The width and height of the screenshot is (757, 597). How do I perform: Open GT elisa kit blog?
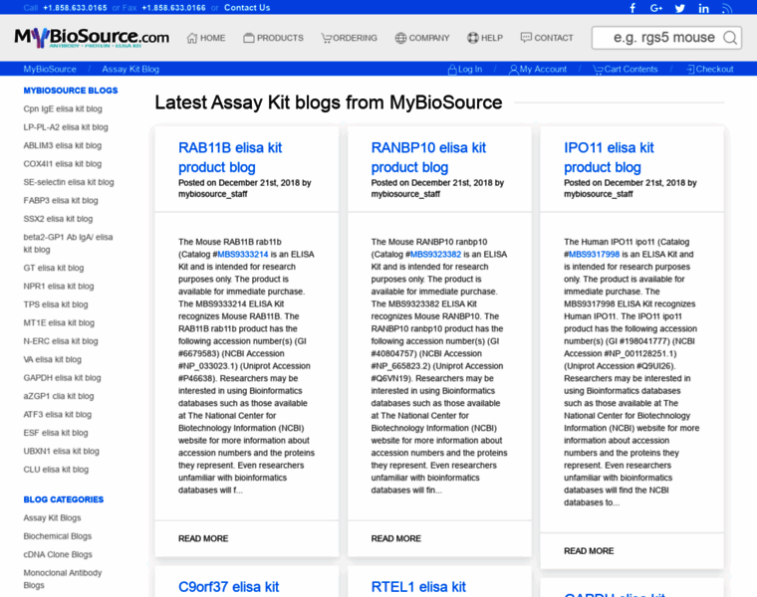54,268
